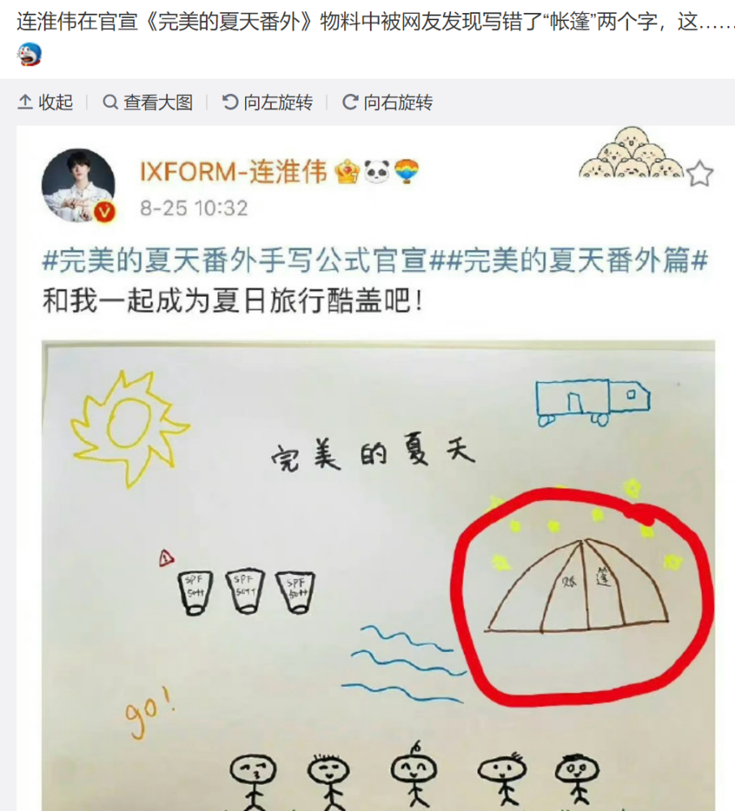Click the 向左旋转 counterclockwise arrow icon
This screenshot has width=735, height=811.
[230, 102]
